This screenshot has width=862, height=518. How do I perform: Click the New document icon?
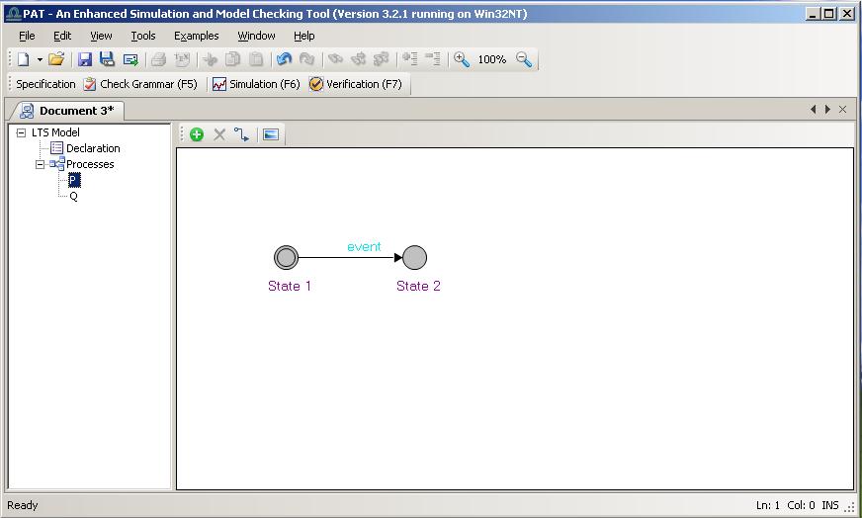23,59
